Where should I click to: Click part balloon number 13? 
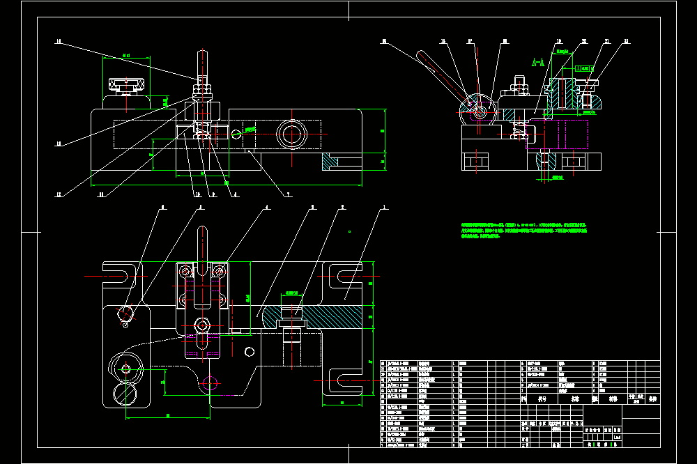point(59,144)
